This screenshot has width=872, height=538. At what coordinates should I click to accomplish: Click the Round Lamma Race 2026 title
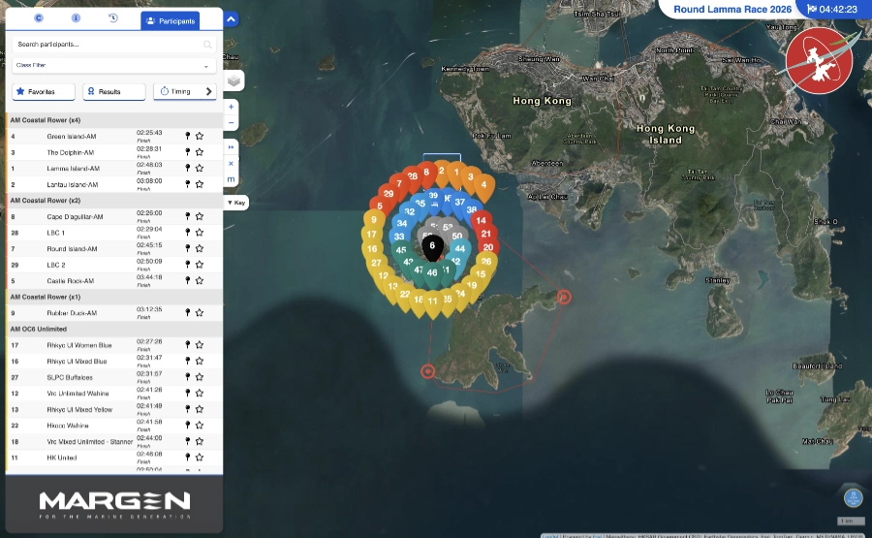[x=732, y=10]
